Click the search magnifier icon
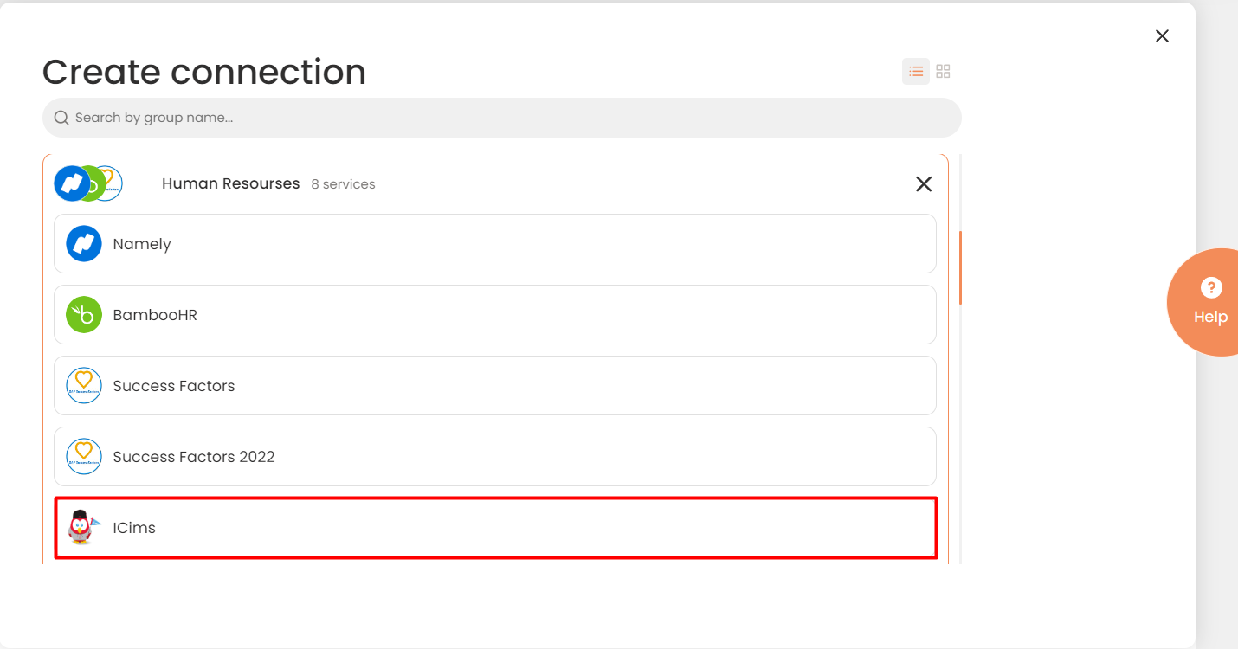 [x=61, y=118]
